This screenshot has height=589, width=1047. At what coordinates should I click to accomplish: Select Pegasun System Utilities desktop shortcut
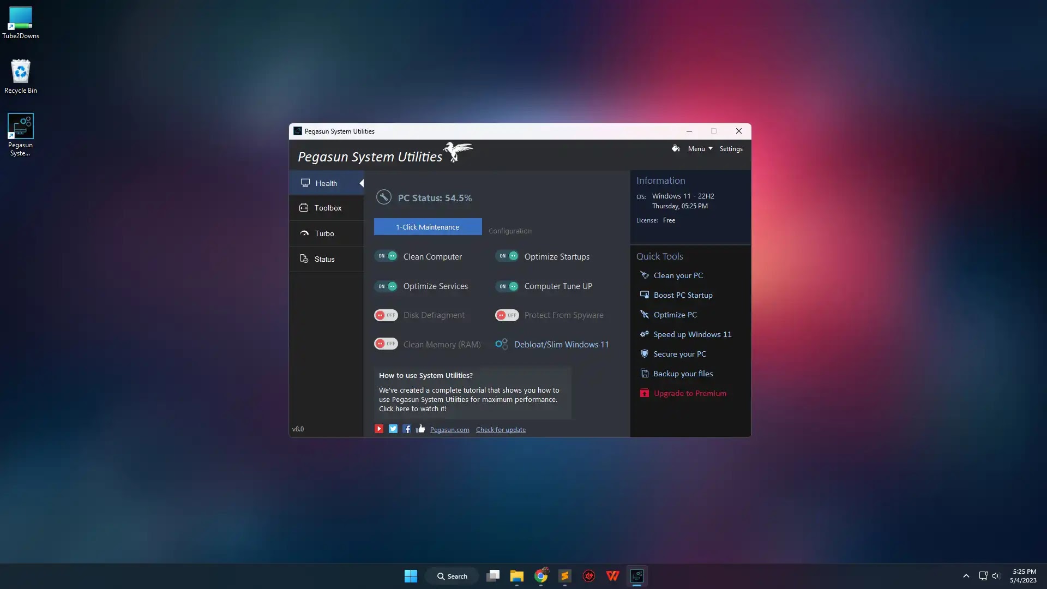(21, 135)
